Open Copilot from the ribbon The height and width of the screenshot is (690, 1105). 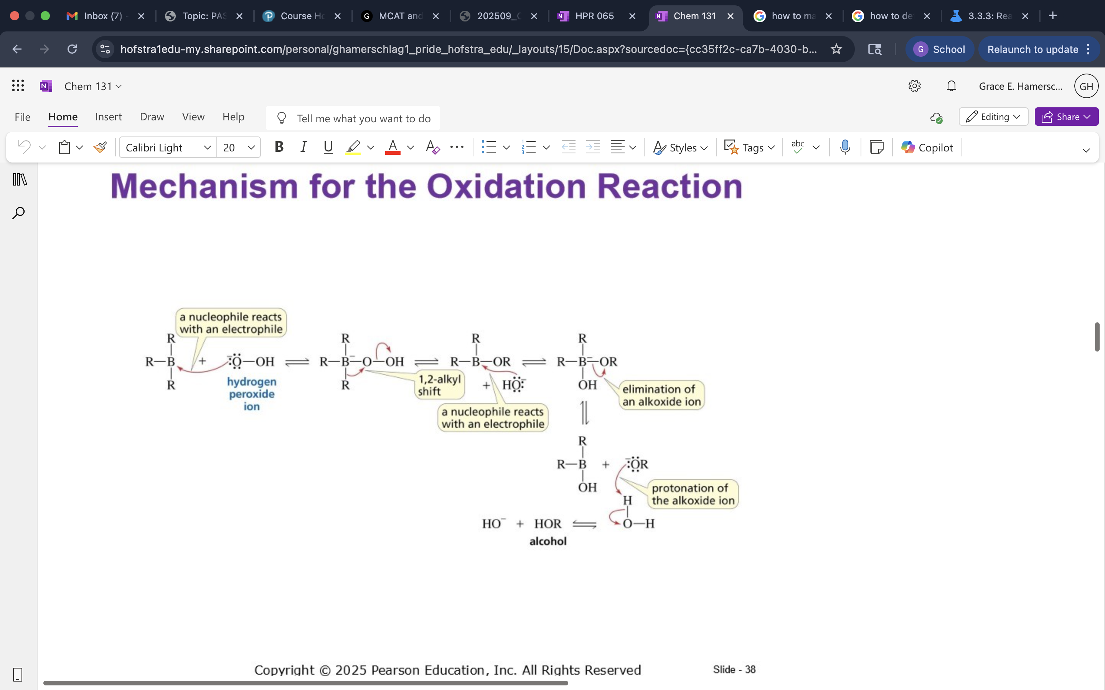pyautogui.click(x=927, y=148)
